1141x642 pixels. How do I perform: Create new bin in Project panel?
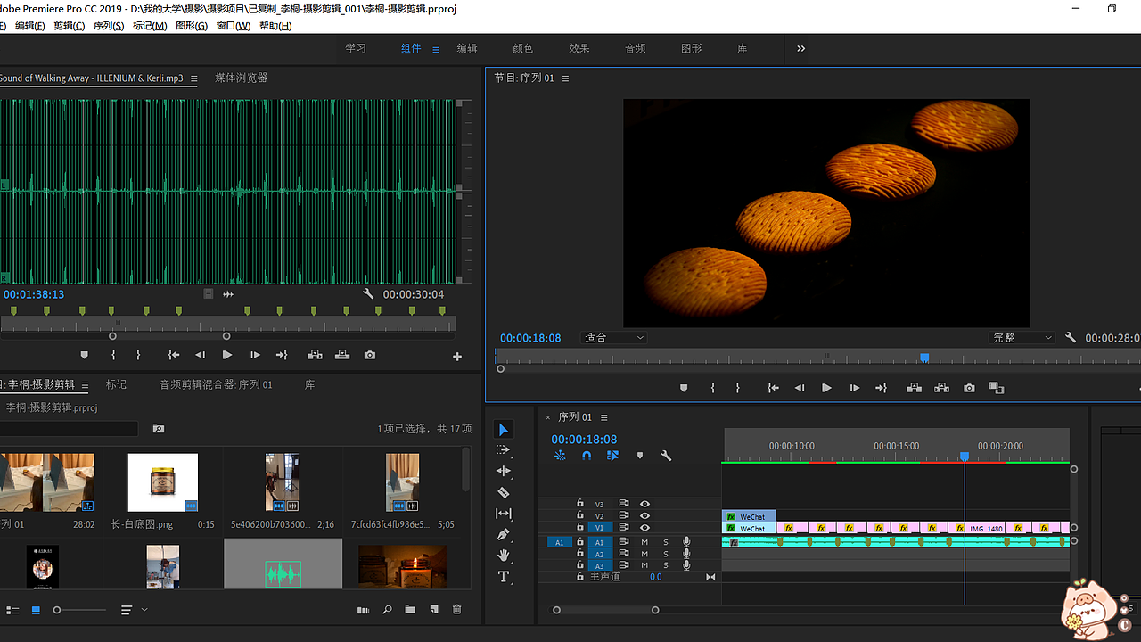click(410, 610)
